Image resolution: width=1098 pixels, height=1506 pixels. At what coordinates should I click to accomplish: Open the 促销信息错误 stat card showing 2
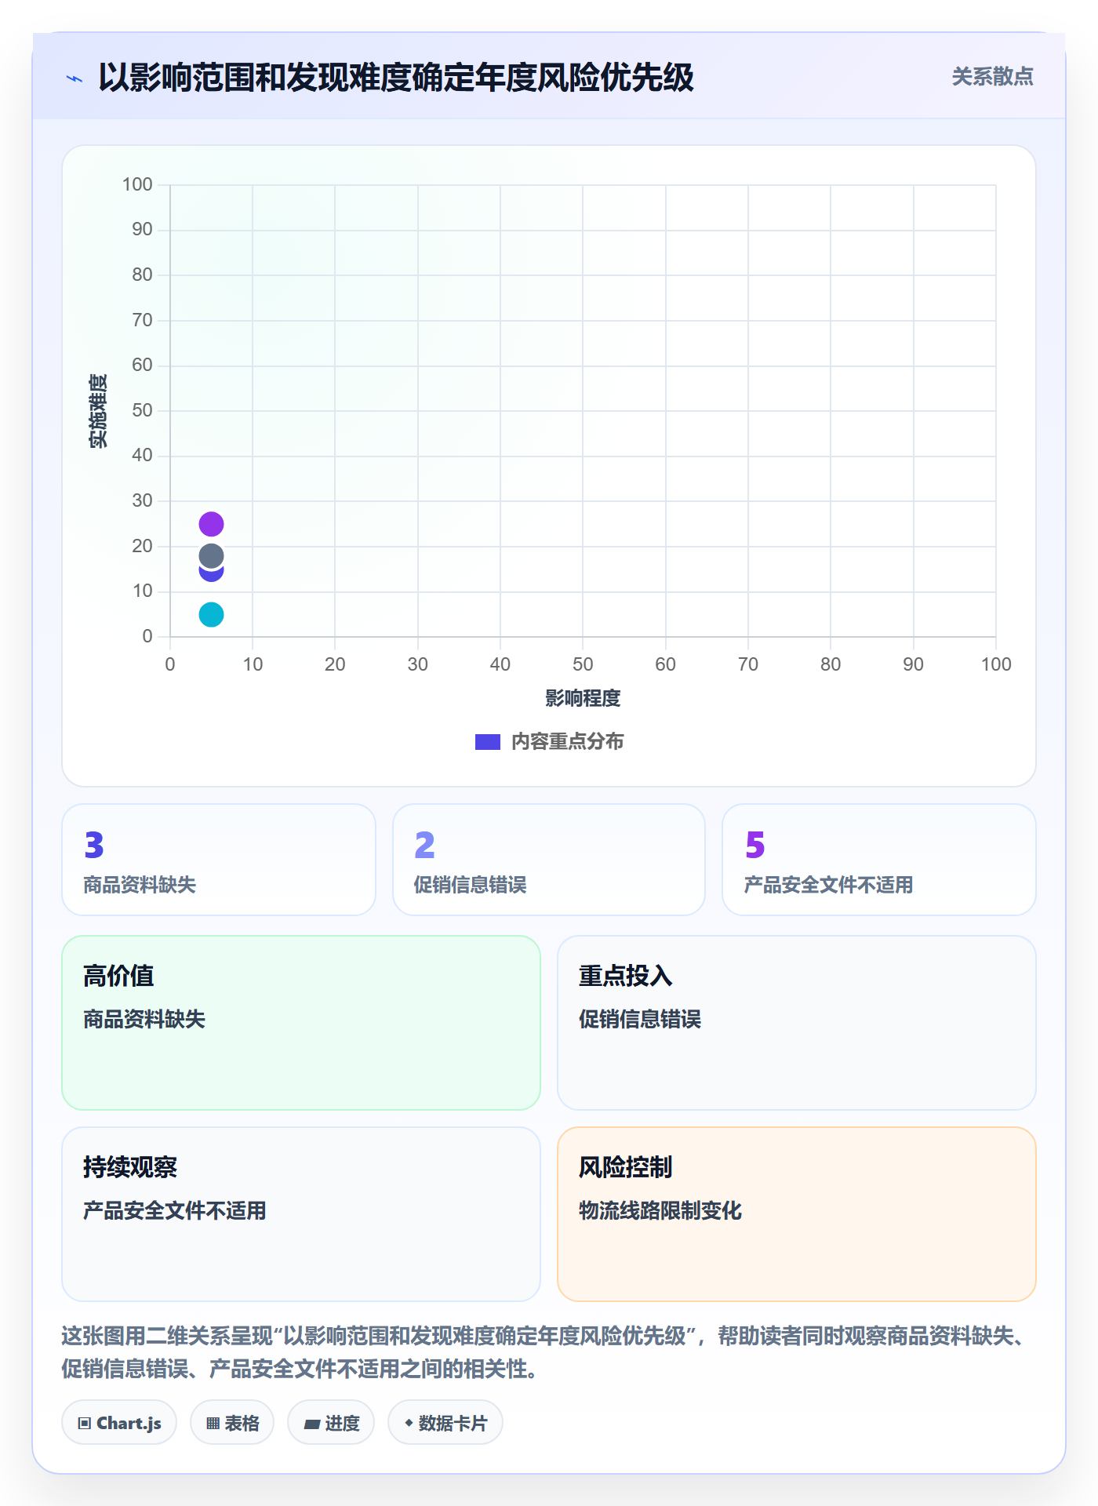pos(549,860)
